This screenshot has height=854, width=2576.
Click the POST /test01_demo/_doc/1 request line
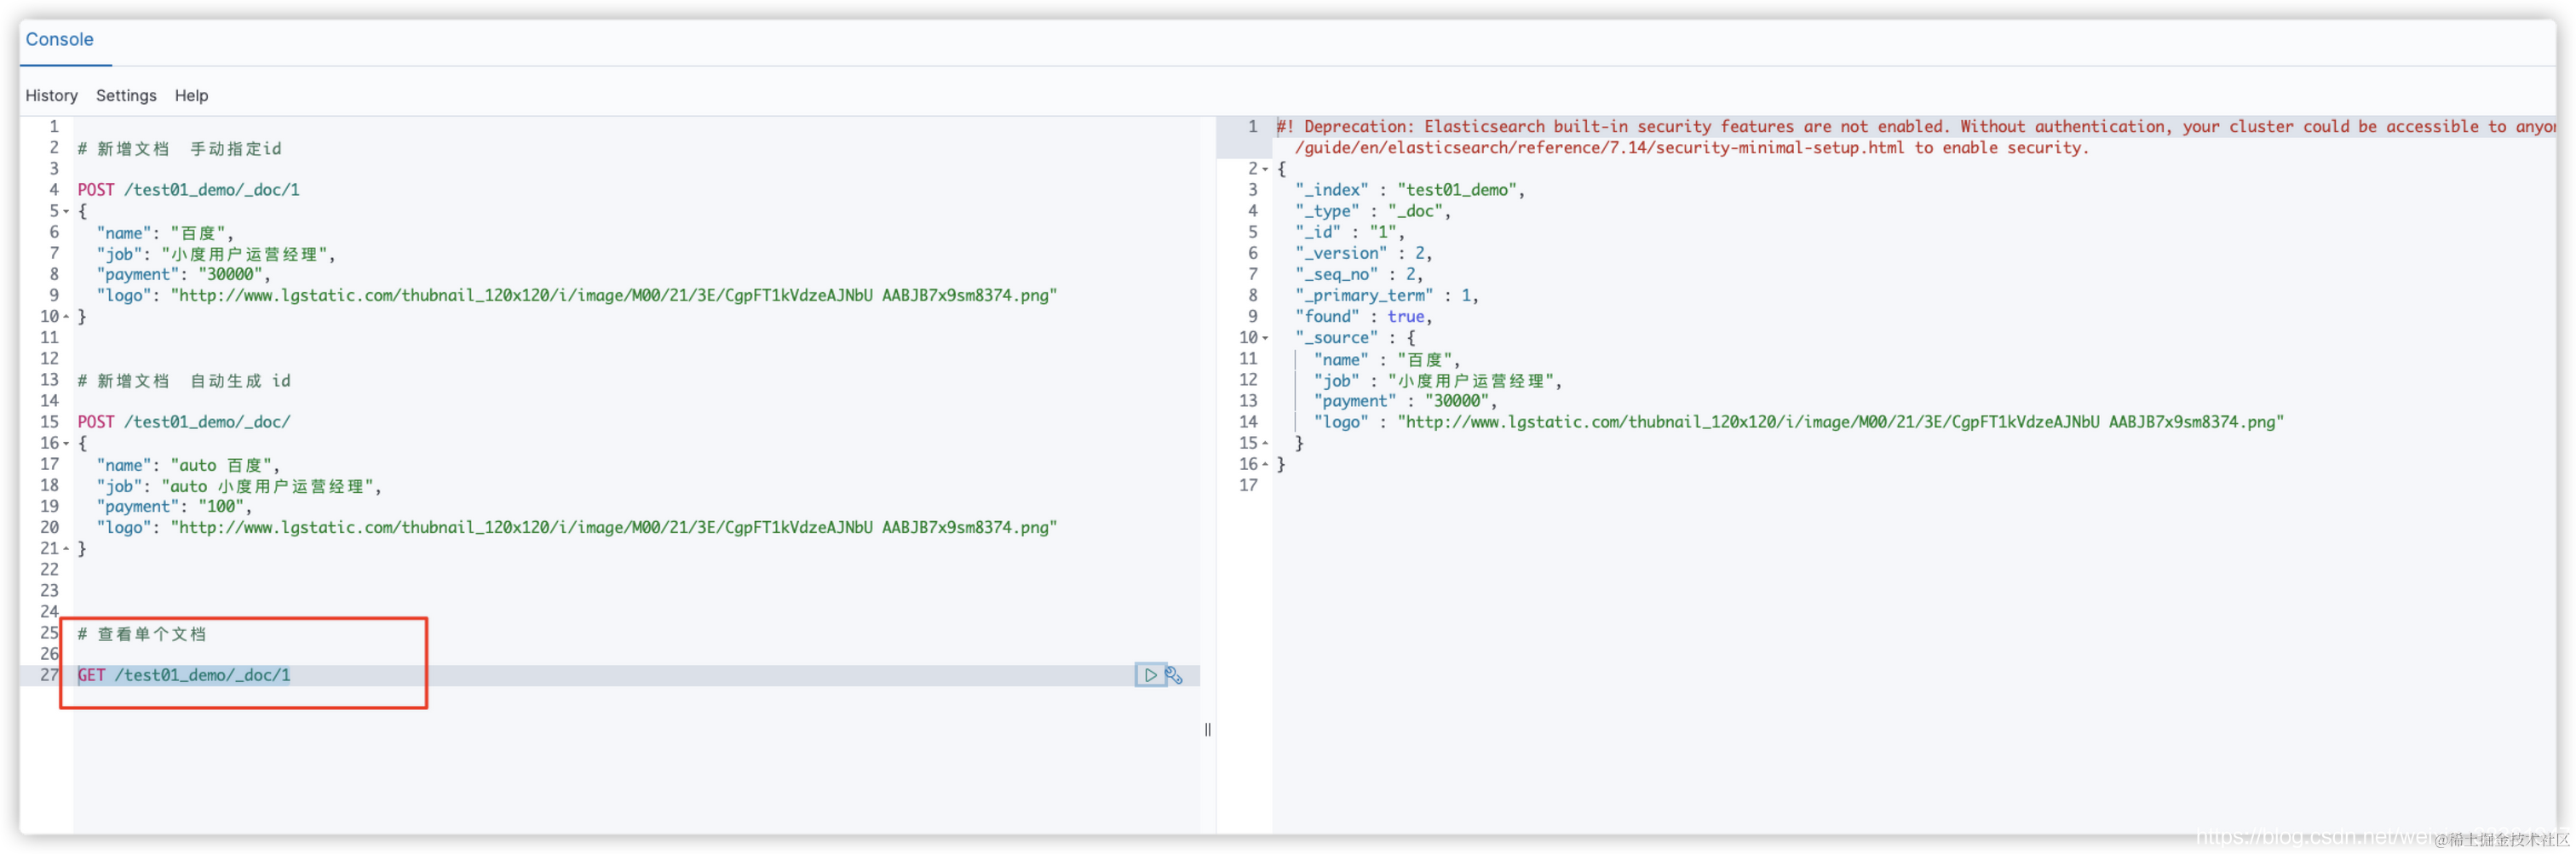coord(188,190)
